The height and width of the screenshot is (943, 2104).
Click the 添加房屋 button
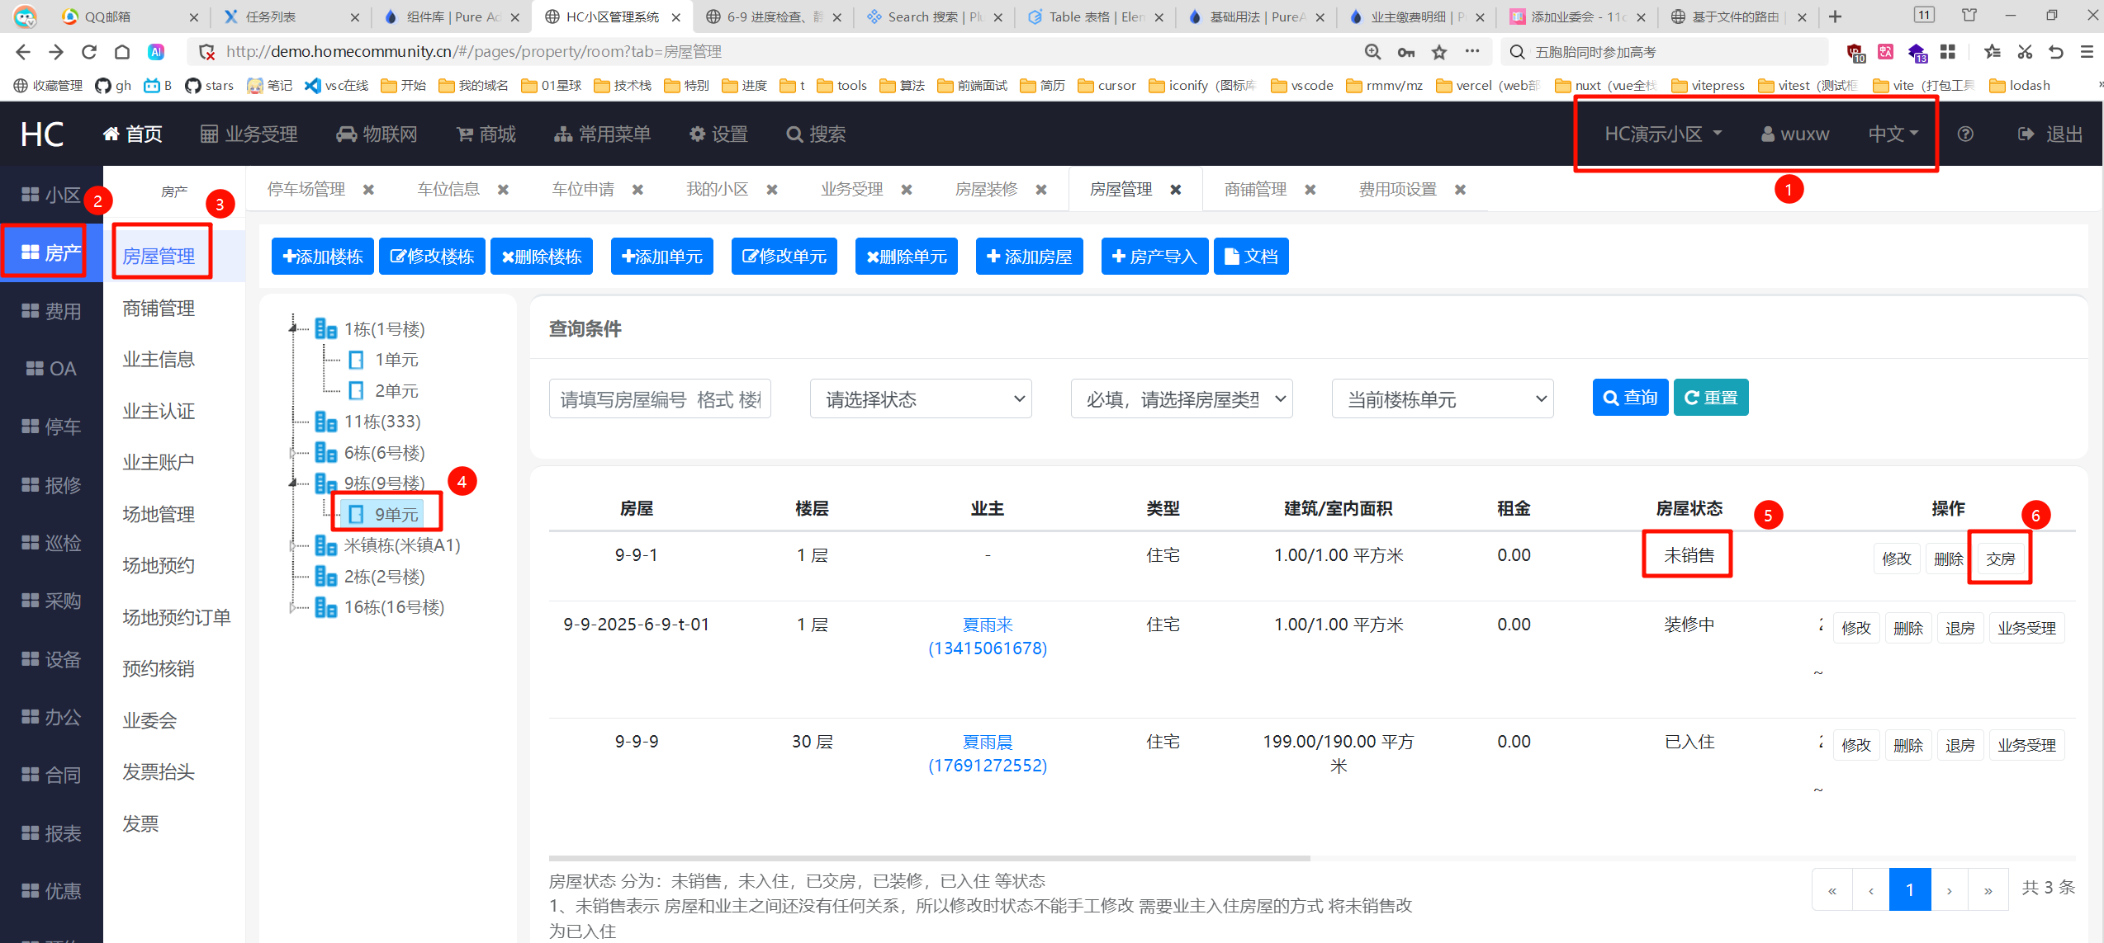(x=1030, y=257)
